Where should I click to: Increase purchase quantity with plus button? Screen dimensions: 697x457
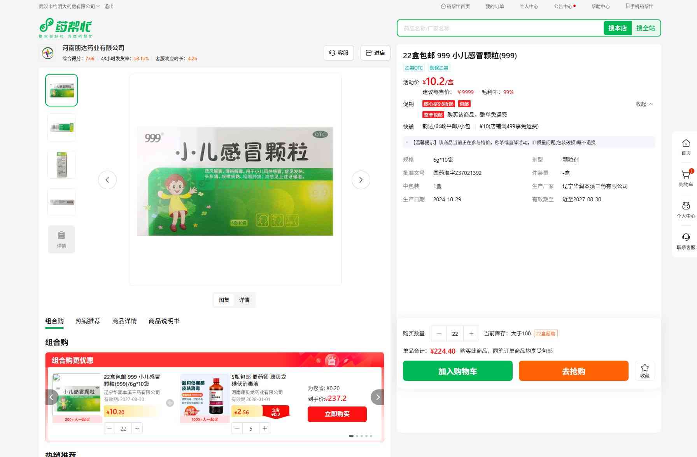[471, 333]
